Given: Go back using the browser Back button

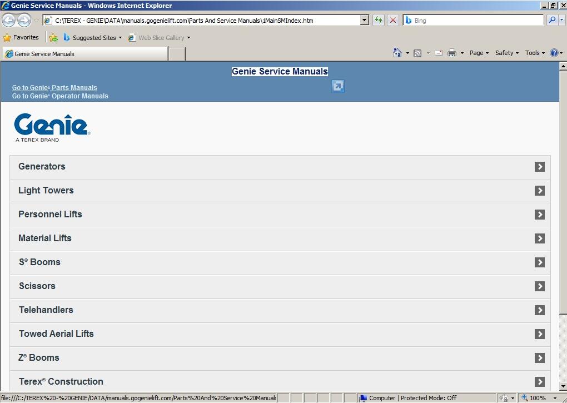Looking at the screenshot, I should click(9, 20).
